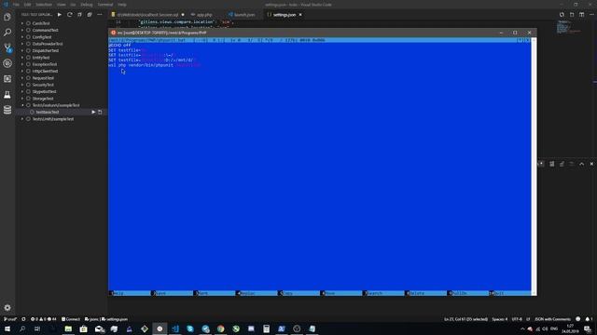Screen dimensions: 597x335
Task: Open the Windows Start menu
Action: click(7, 328)
